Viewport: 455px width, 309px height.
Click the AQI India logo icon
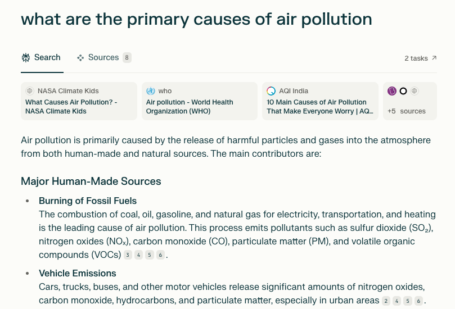(271, 91)
